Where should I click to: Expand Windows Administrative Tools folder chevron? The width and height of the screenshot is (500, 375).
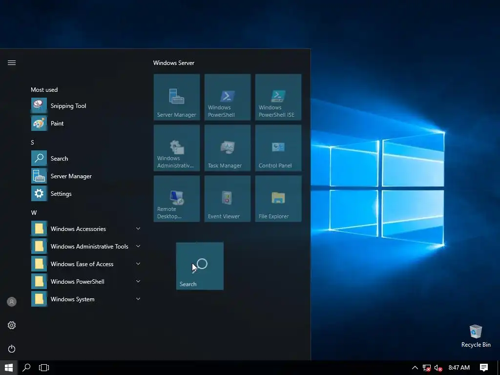click(138, 246)
